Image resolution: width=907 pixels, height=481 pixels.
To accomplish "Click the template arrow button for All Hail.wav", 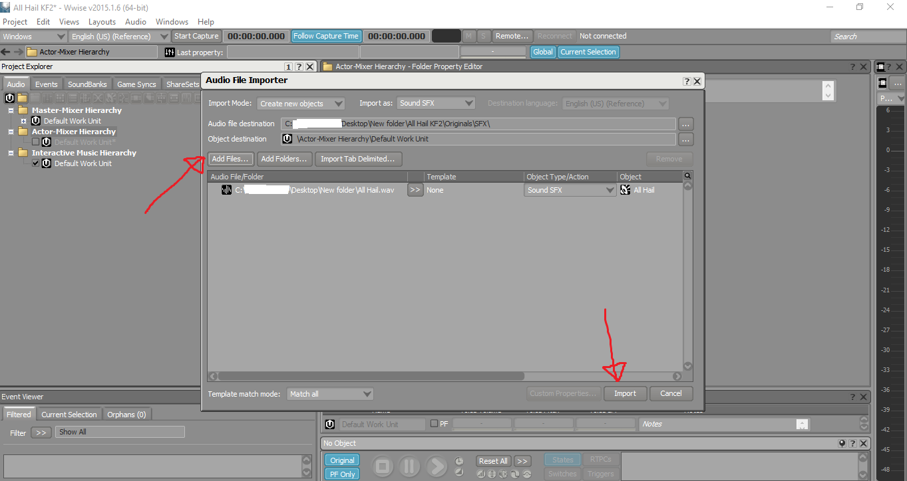I will tap(415, 190).
